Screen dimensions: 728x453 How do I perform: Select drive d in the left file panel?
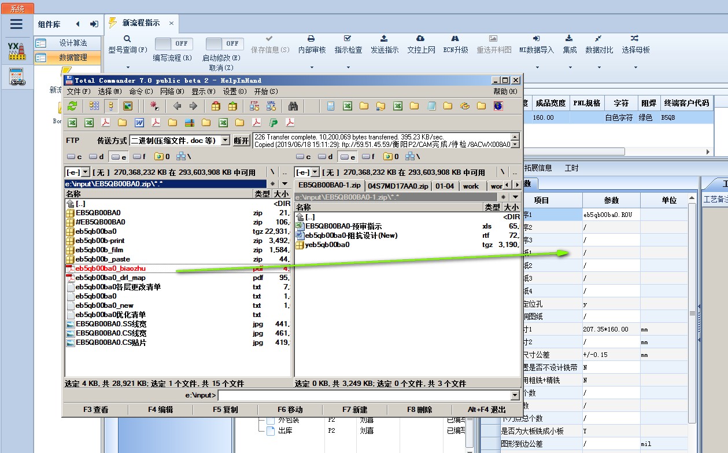(x=96, y=156)
